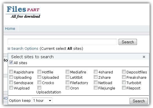Click the FilesPart logo

point(23,12)
